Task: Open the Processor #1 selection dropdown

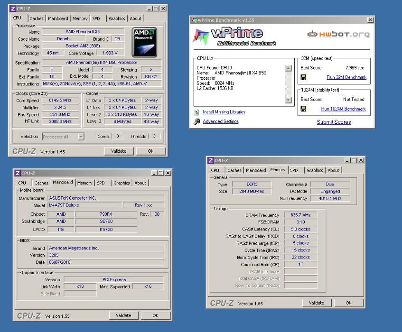Action: (x=81, y=137)
